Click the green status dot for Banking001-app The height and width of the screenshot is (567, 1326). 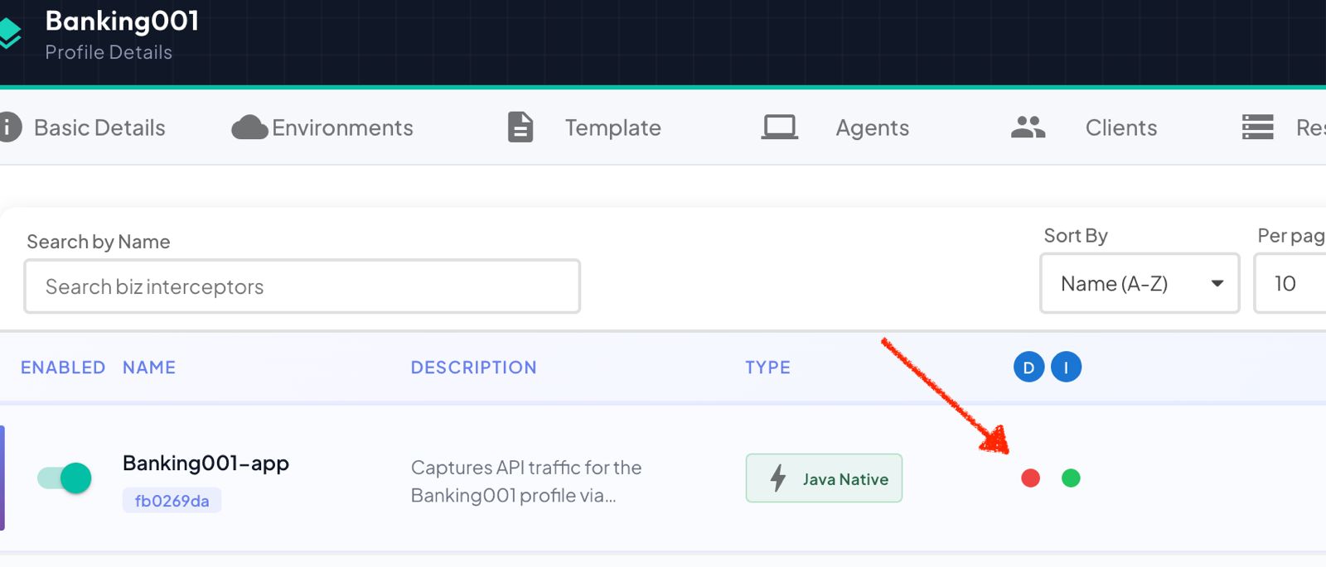[1071, 478]
